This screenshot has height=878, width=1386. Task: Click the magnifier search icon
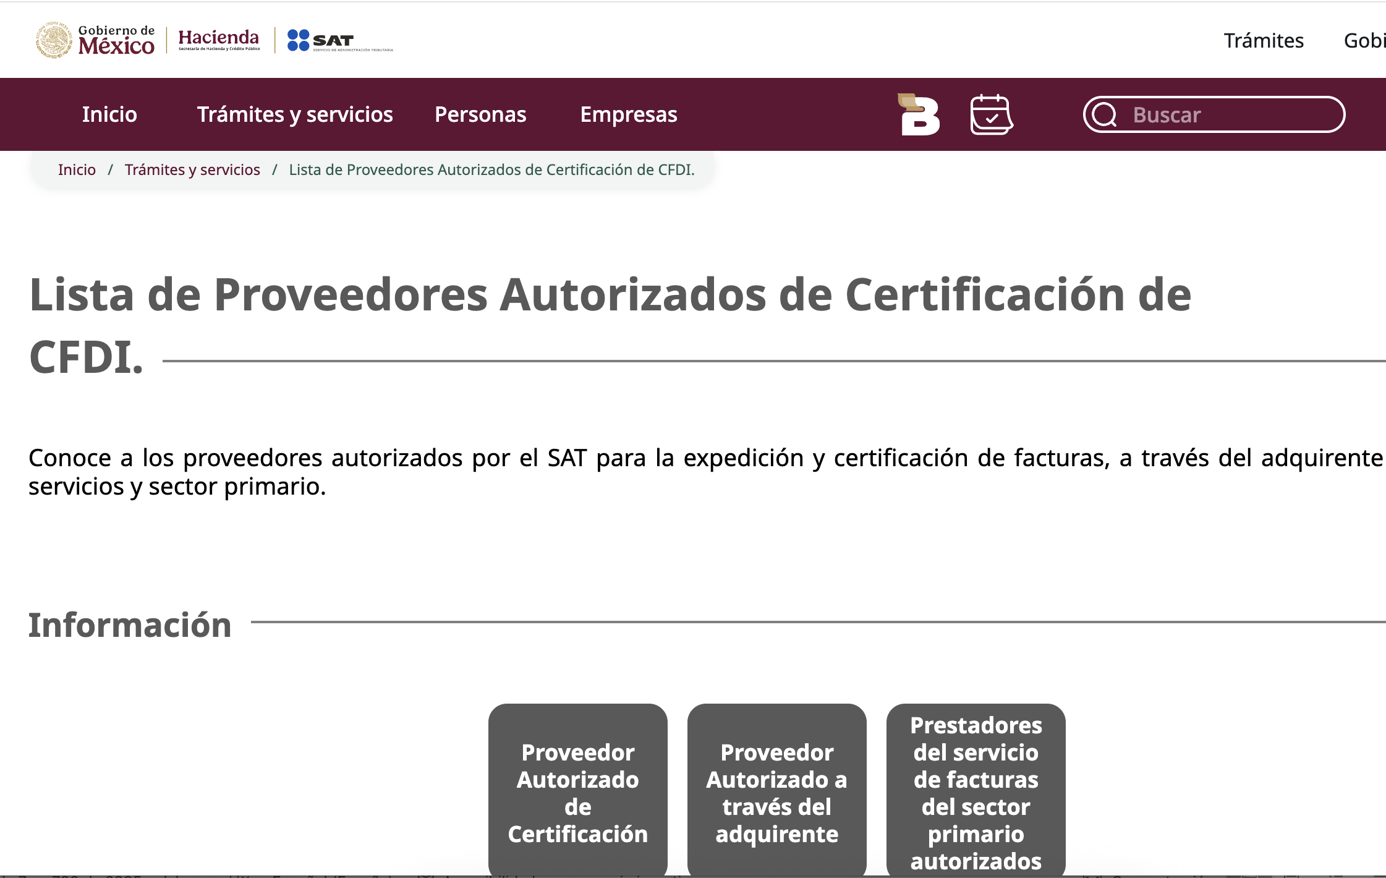tap(1104, 114)
